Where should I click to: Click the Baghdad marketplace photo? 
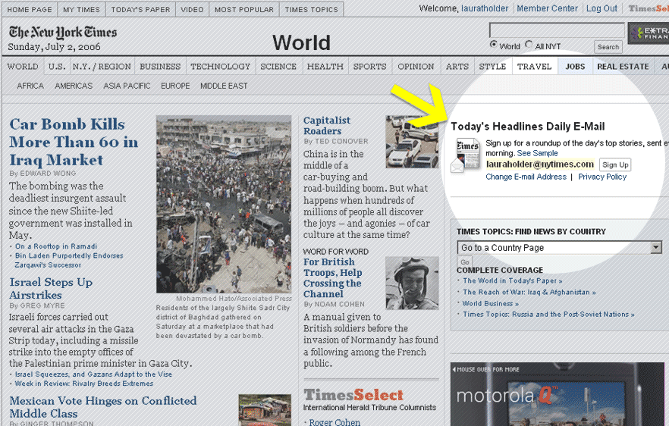224,204
